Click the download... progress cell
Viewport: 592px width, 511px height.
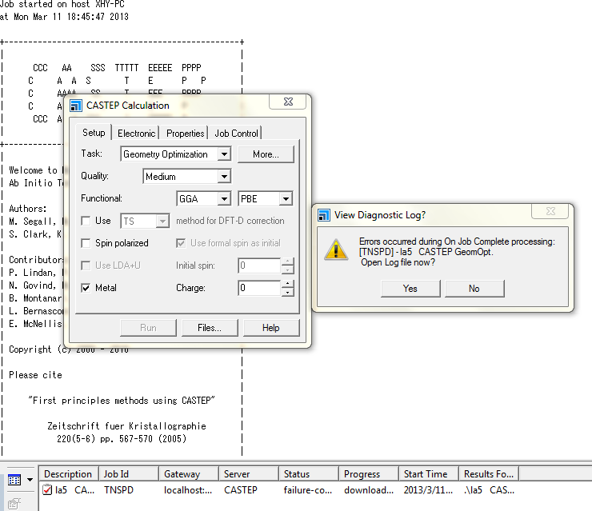pyautogui.click(x=369, y=490)
